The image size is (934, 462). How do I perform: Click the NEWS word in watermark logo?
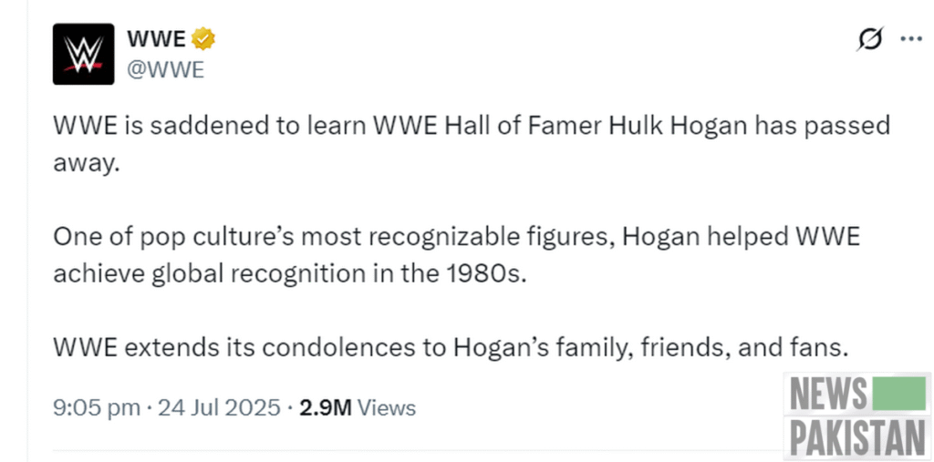(828, 394)
